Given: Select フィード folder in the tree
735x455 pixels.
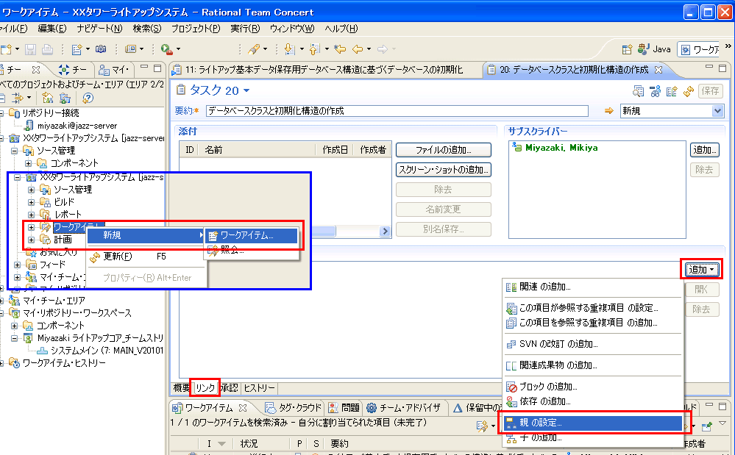Looking at the screenshot, I should pyautogui.click(x=52, y=265).
